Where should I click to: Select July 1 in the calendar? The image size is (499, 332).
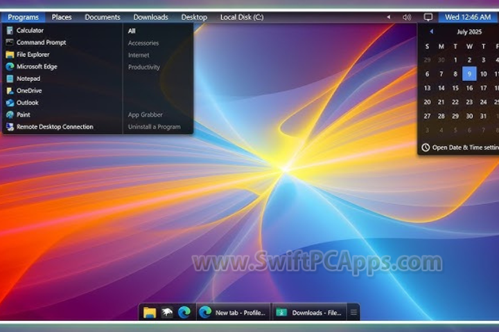455,59
